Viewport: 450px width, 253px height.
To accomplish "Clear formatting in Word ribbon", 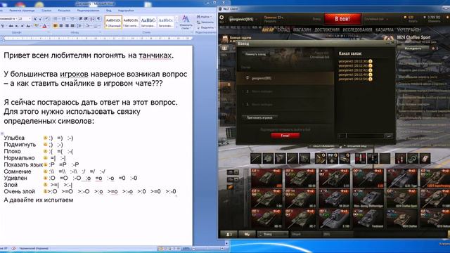I will 48,19.
